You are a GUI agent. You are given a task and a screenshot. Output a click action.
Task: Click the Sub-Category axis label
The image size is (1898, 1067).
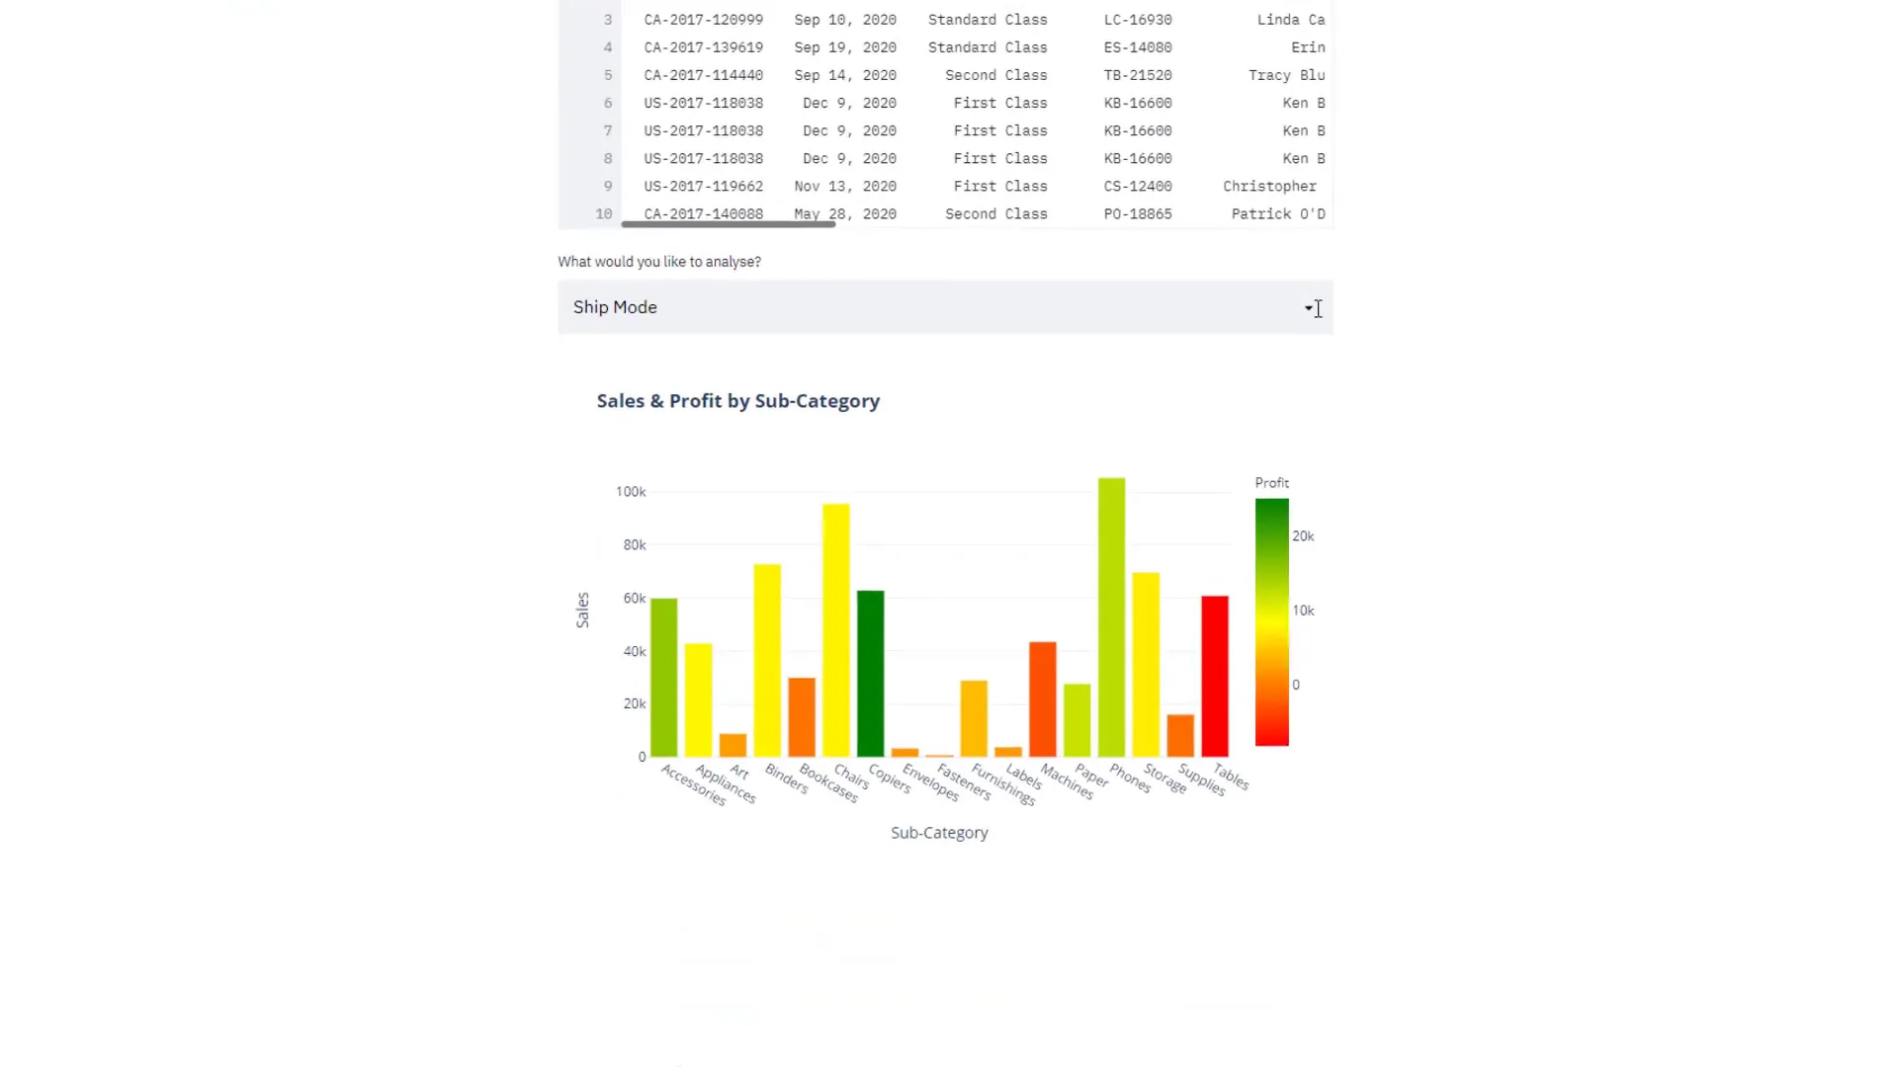click(938, 832)
